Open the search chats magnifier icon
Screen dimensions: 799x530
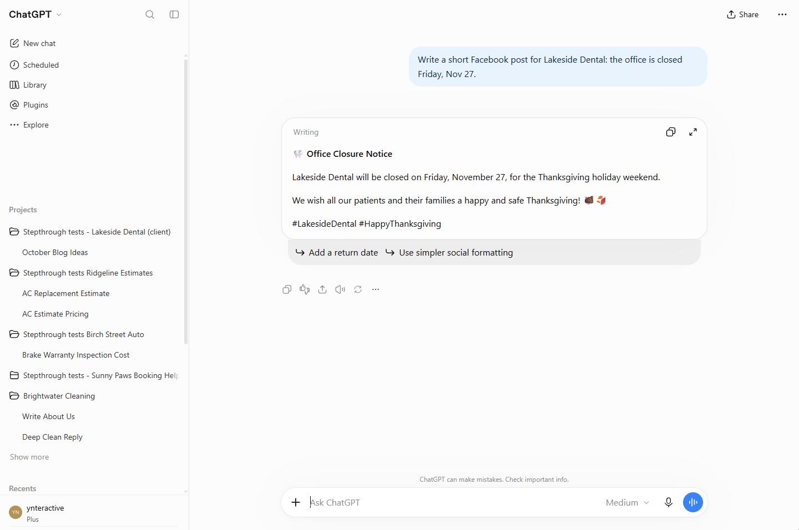150,14
